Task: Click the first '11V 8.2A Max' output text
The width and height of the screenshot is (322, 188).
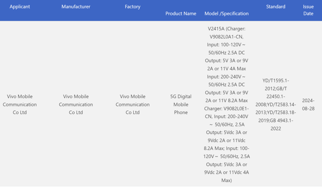Action: (233, 100)
